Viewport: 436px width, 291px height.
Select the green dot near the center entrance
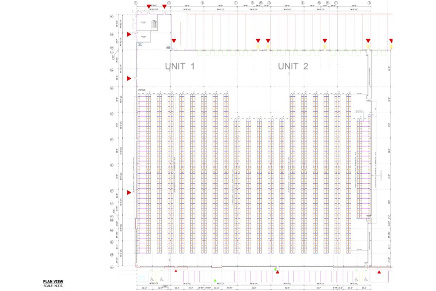(x=275, y=269)
